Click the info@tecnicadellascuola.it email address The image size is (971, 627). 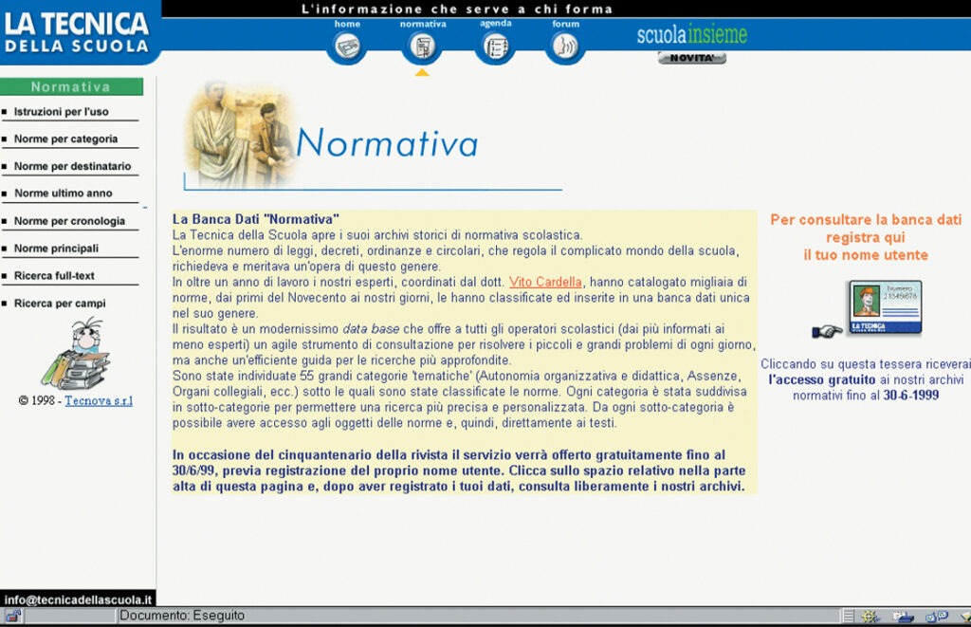[x=78, y=599]
